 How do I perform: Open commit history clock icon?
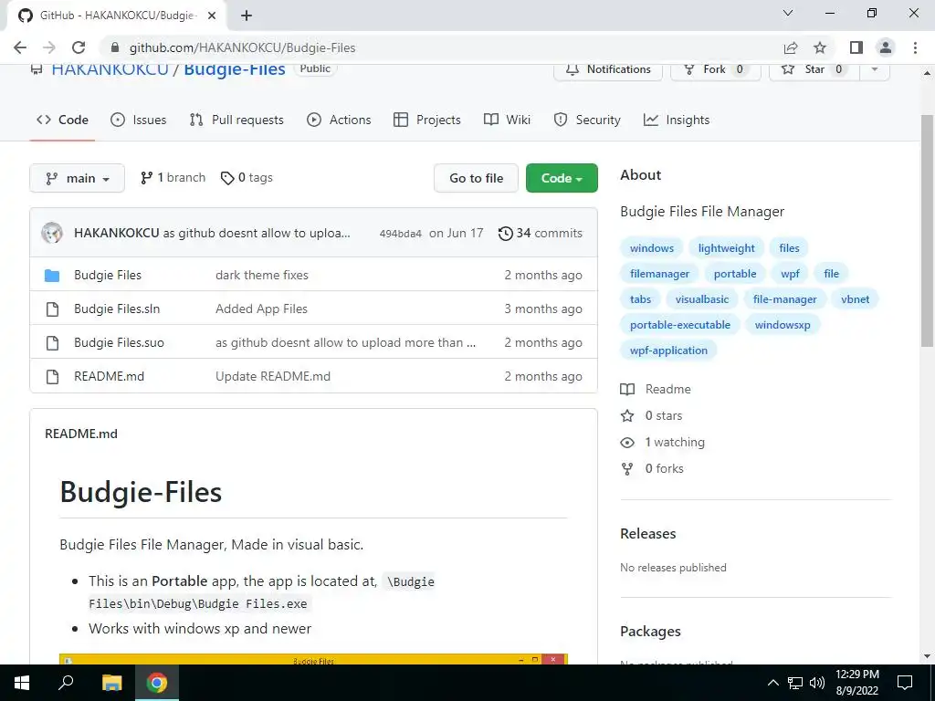pyautogui.click(x=505, y=233)
